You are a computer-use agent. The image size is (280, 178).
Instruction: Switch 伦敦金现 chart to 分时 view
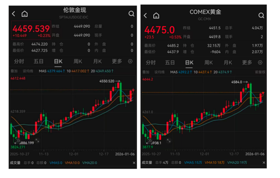[19, 61]
